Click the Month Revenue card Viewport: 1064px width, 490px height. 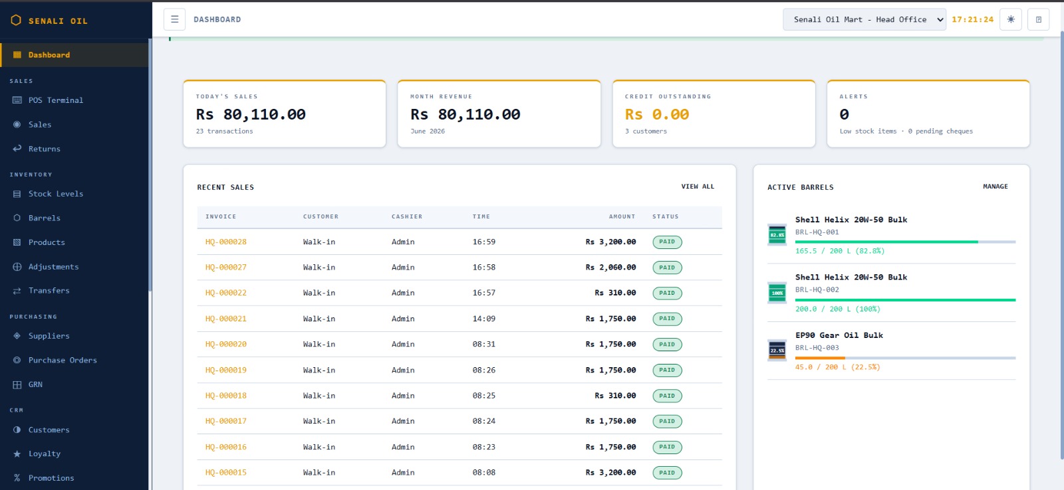click(x=499, y=114)
